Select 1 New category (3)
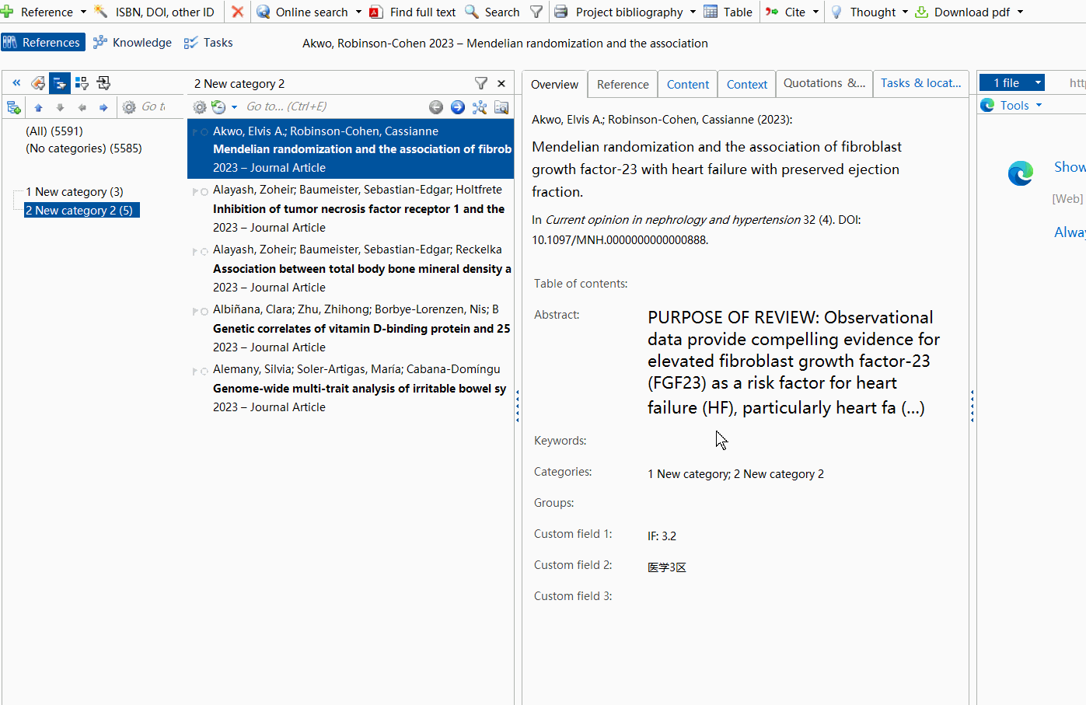Viewport: 1086px width, 705px height. [x=75, y=191]
